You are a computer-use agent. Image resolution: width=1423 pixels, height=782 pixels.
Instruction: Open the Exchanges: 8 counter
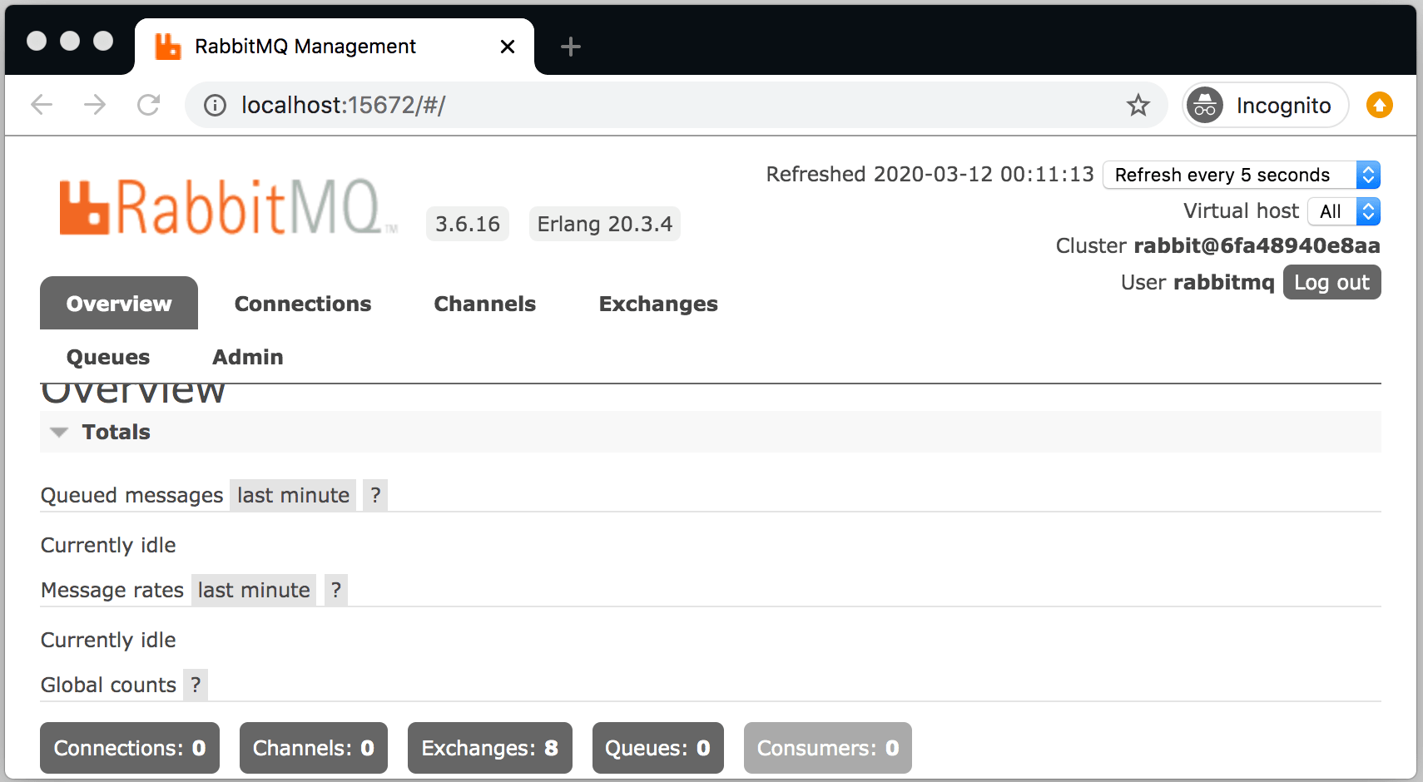pos(489,748)
